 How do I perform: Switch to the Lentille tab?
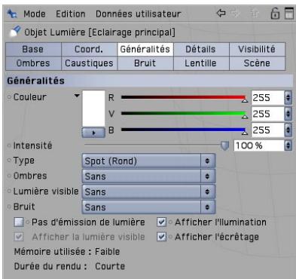point(201,63)
